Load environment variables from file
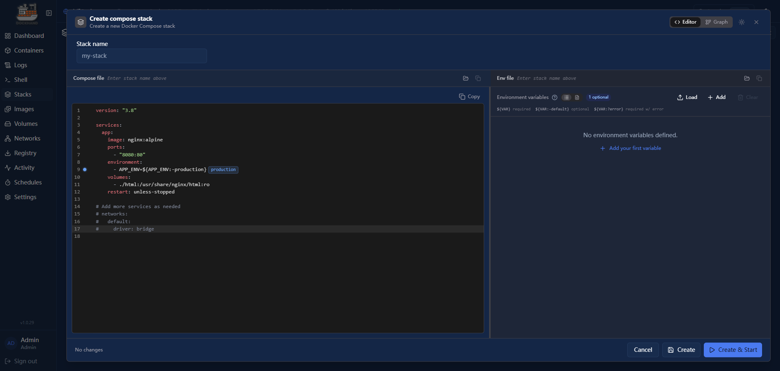This screenshot has height=371, width=780. 687,97
